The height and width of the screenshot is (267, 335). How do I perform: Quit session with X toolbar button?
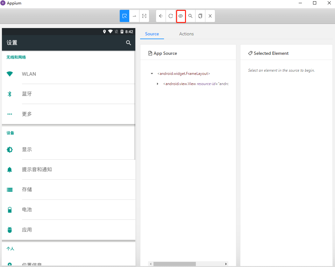coord(210,16)
